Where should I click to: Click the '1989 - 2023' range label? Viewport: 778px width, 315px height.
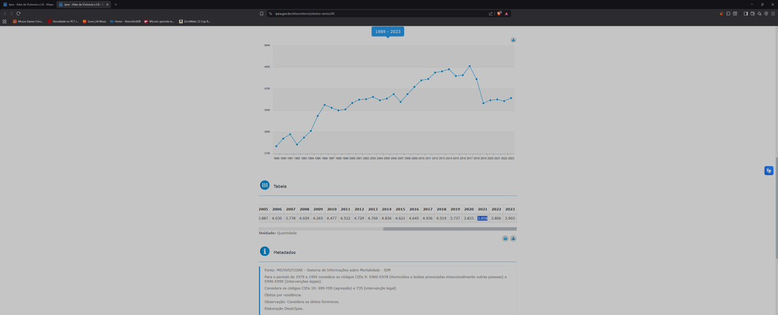tap(388, 31)
